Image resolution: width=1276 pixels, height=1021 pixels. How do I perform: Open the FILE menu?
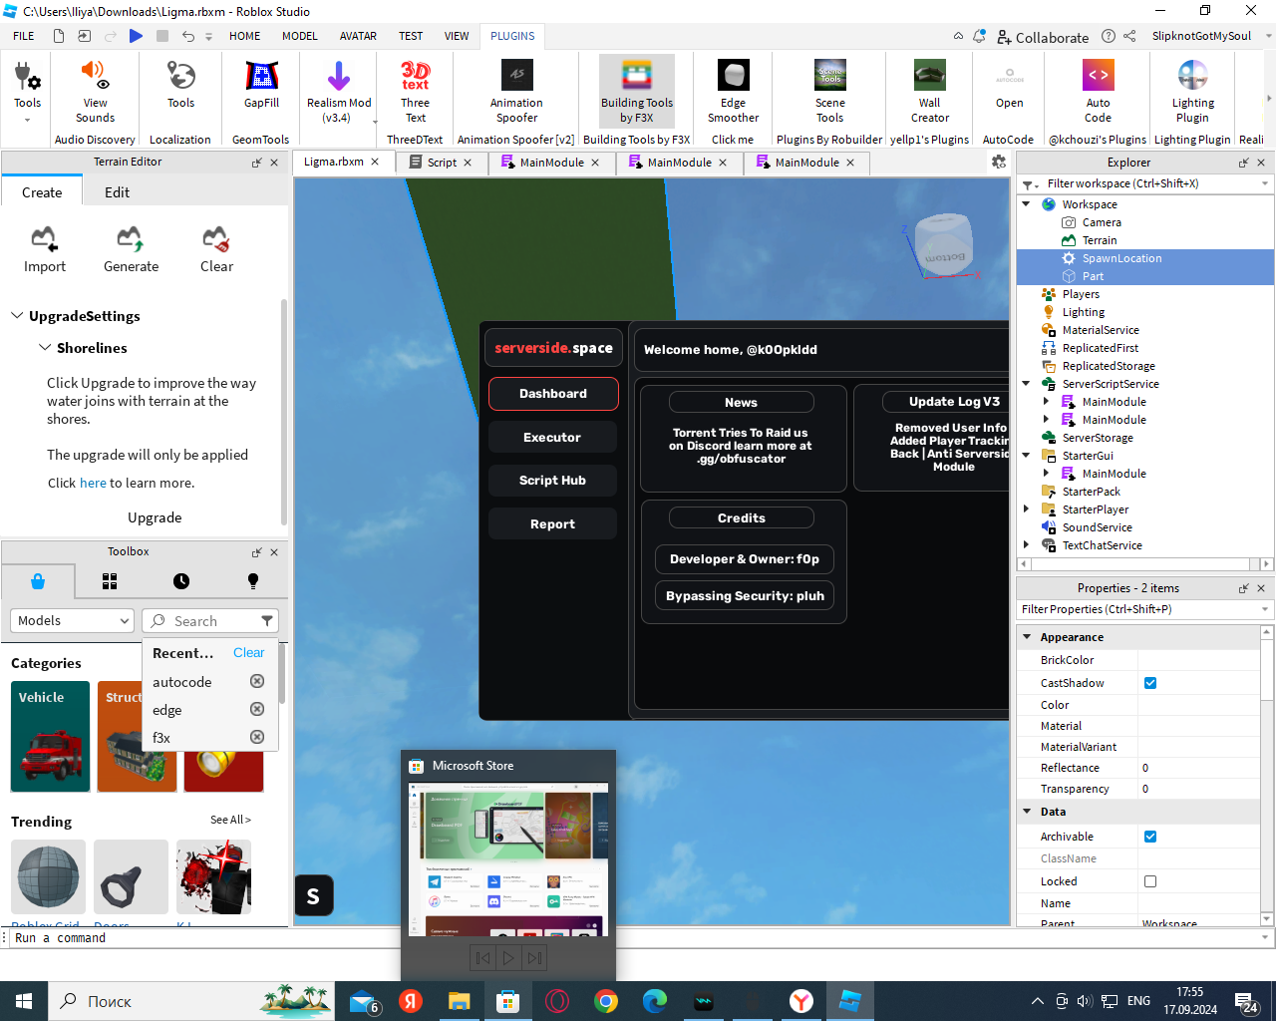pyautogui.click(x=24, y=36)
